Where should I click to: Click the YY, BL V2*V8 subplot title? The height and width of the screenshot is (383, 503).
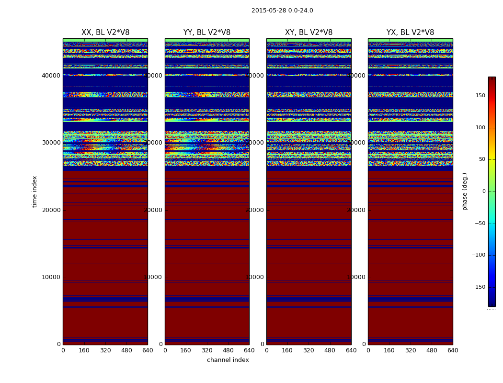207,33
